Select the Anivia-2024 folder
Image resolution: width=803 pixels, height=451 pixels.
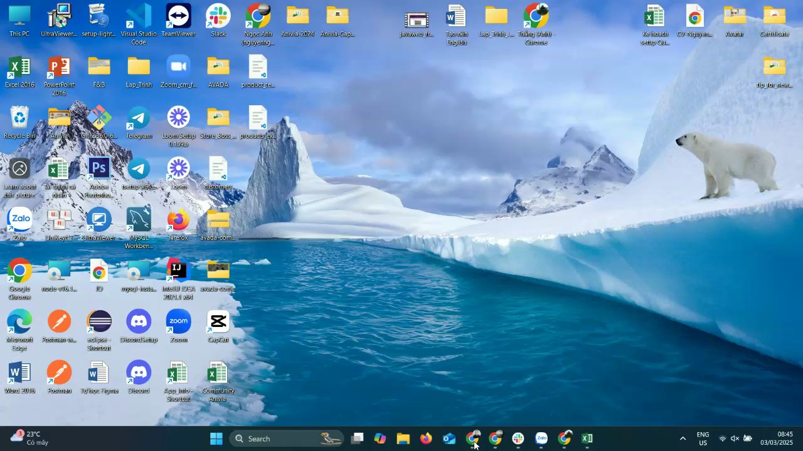pyautogui.click(x=297, y=21)
